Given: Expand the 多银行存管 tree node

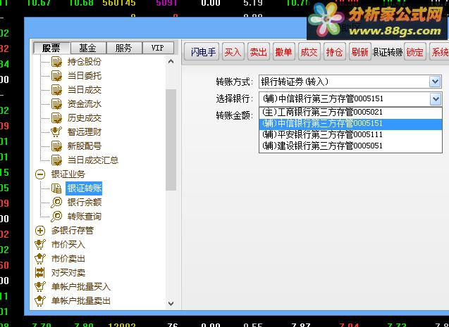Looking at the screenshot, I should [40, 231].
